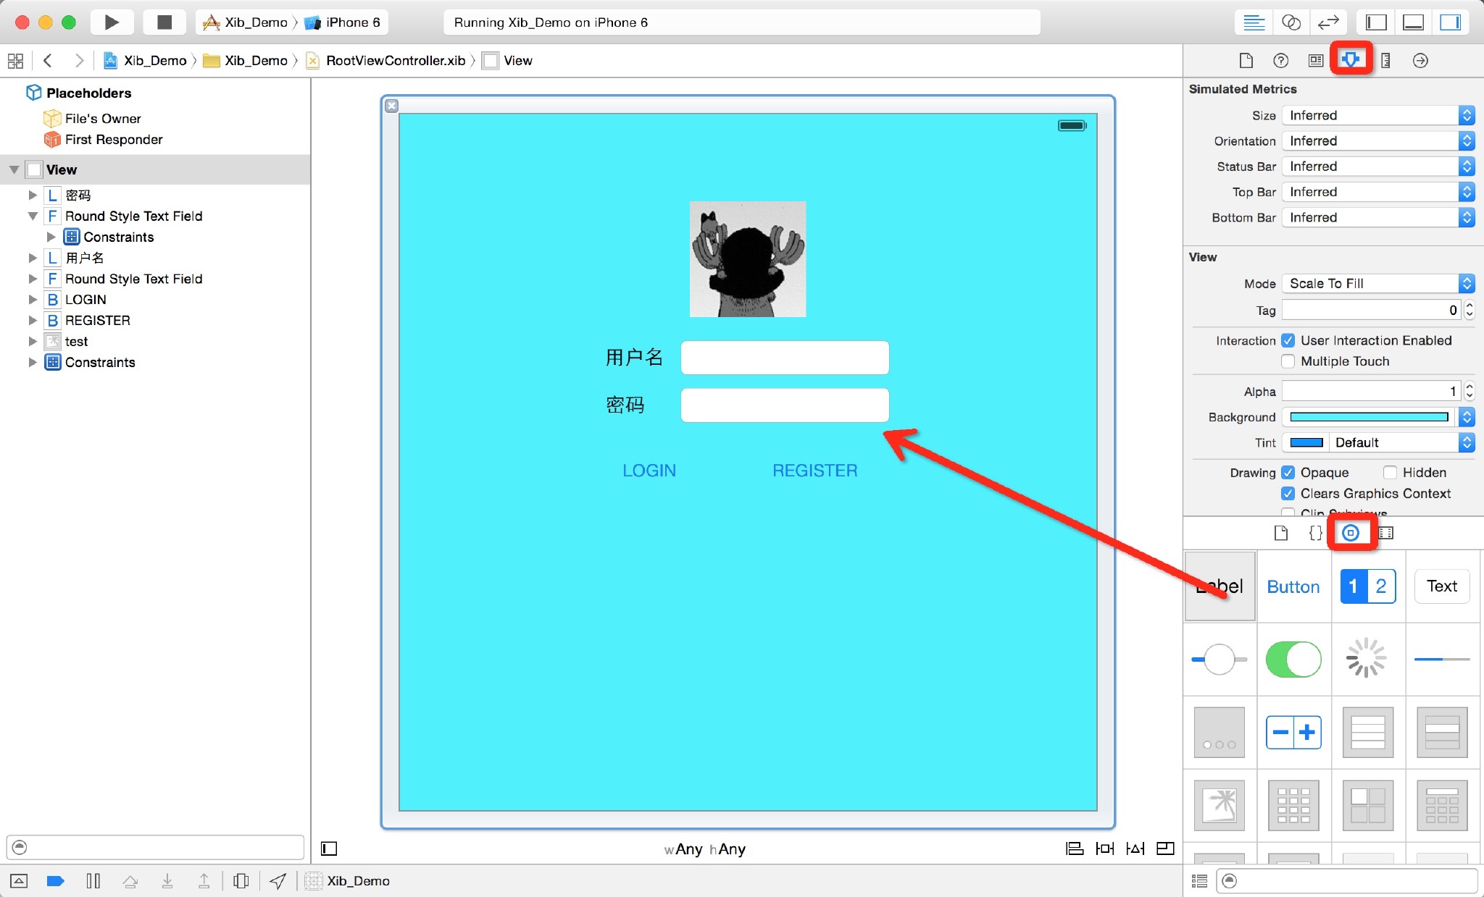Viewport: 1484px width, 897px height.
Task: Toggle the utilities pane
Action: pos(1450,22)
